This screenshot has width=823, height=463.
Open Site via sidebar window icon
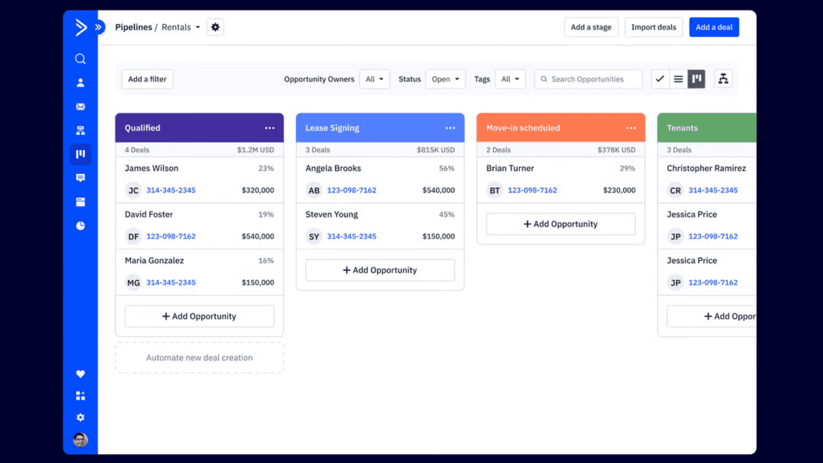coord(81,202)
